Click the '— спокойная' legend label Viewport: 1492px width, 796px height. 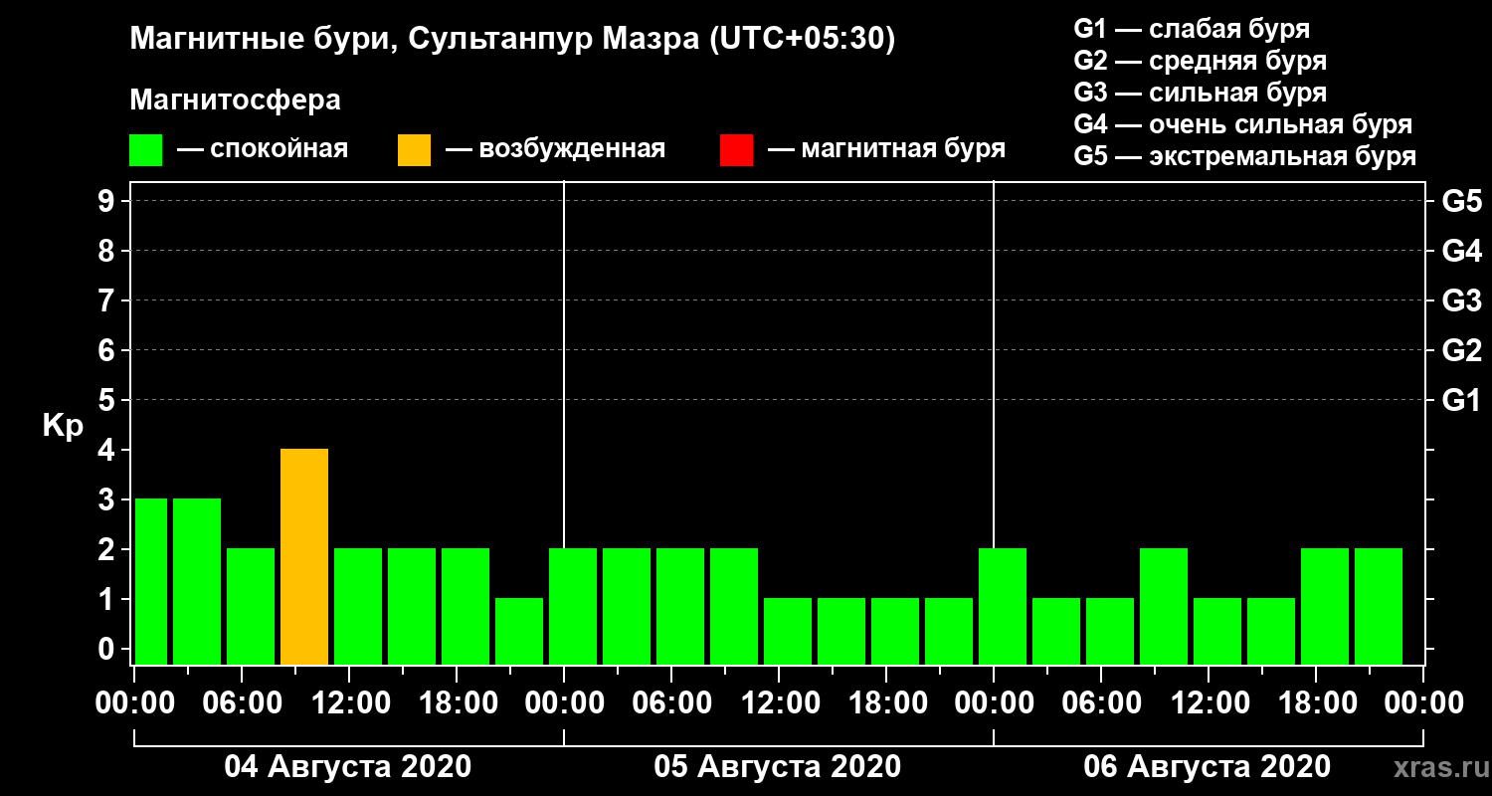[263, 150]
